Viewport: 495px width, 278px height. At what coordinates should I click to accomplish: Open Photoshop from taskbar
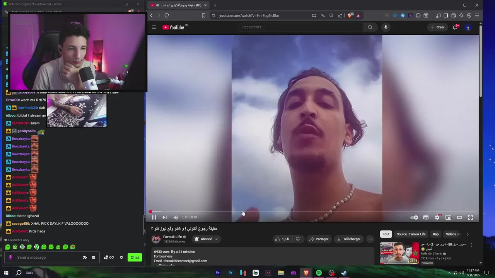[230, 273]
